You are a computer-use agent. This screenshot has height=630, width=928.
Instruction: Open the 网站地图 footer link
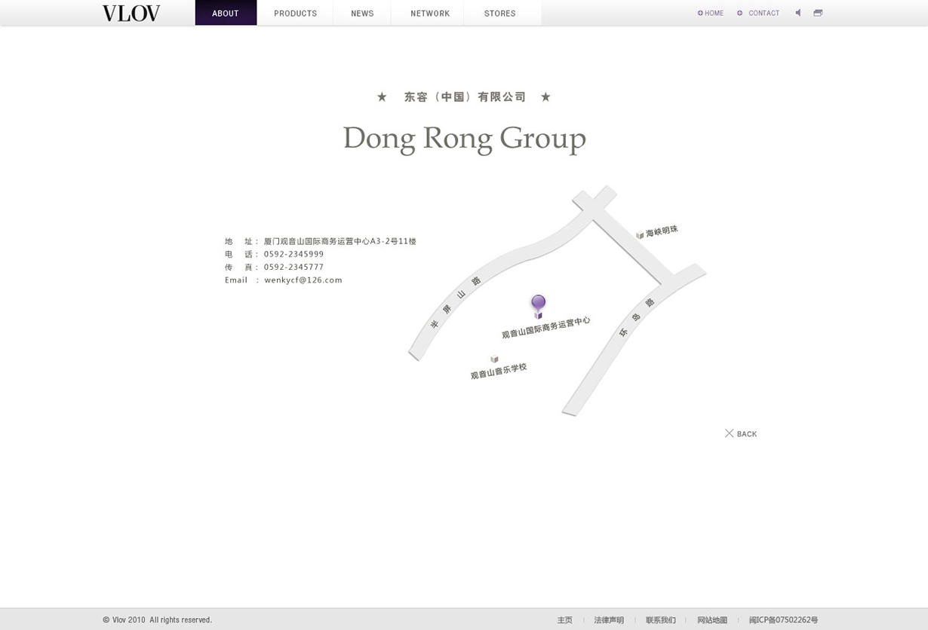pos(712,620)
